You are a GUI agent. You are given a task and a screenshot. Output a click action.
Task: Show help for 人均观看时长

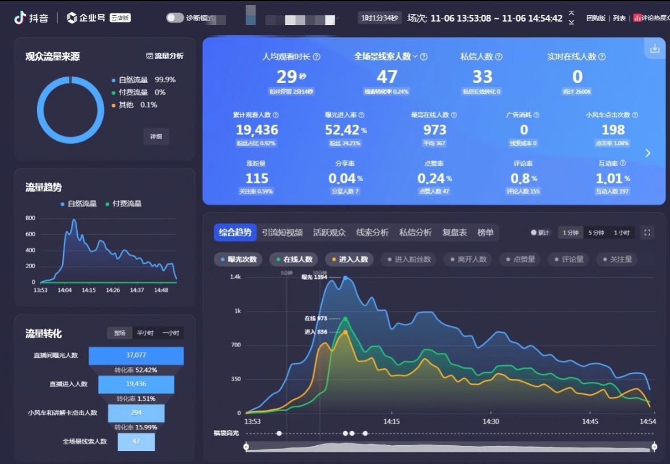pyautogui.click(x=317, y=57)
